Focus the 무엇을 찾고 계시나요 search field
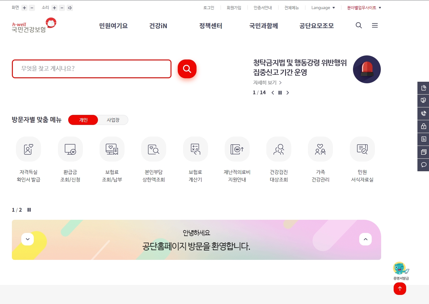 tap(92, 69)
